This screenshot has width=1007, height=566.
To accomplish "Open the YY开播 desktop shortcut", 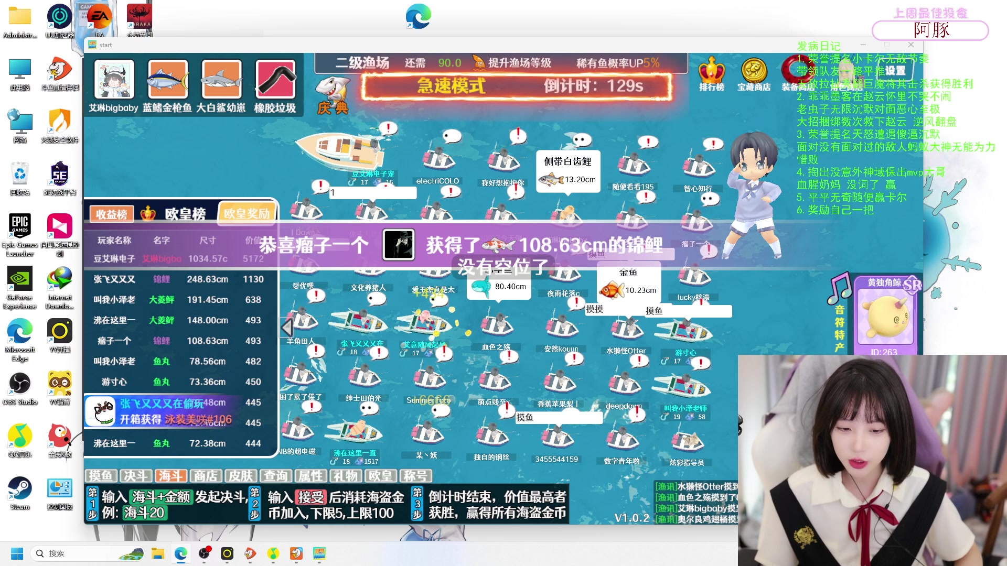I will tap(59, 335).
